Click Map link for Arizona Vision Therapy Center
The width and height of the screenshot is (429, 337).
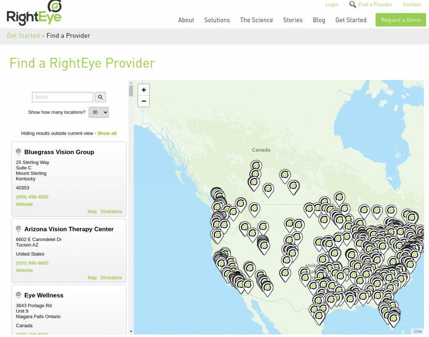point(92,277)
